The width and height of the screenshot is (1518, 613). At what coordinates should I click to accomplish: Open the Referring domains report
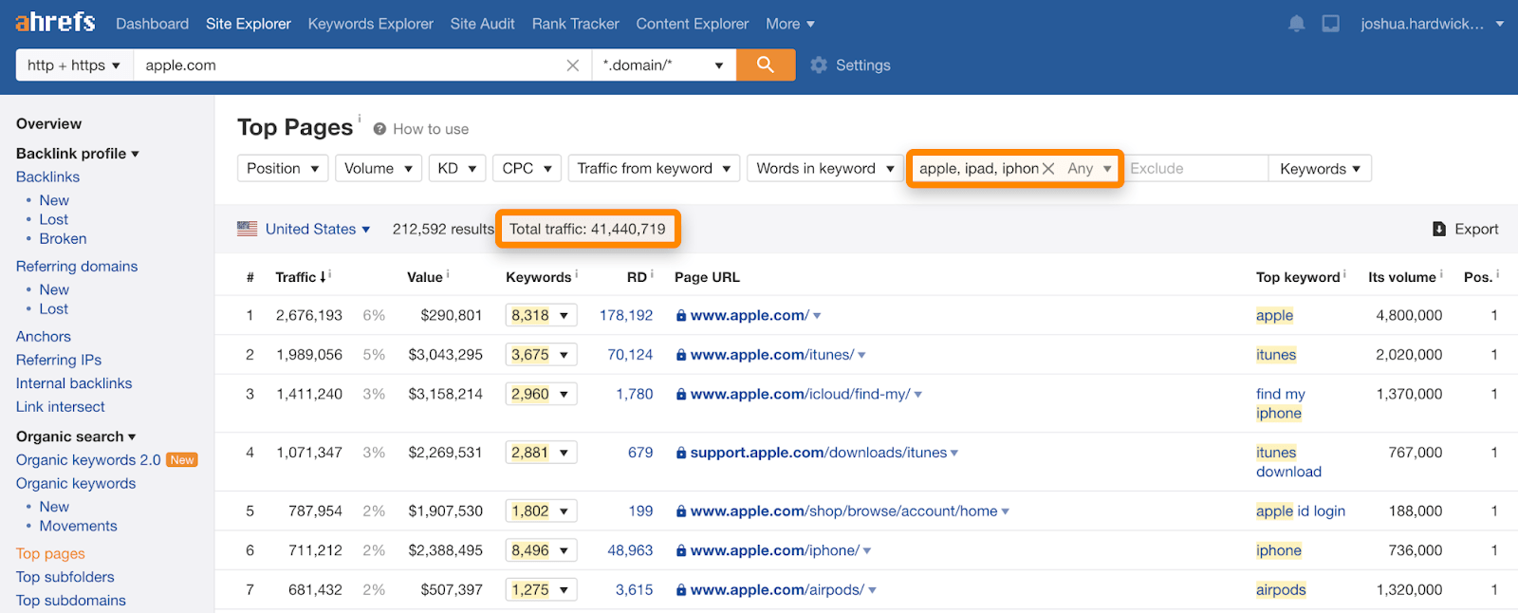77,267
